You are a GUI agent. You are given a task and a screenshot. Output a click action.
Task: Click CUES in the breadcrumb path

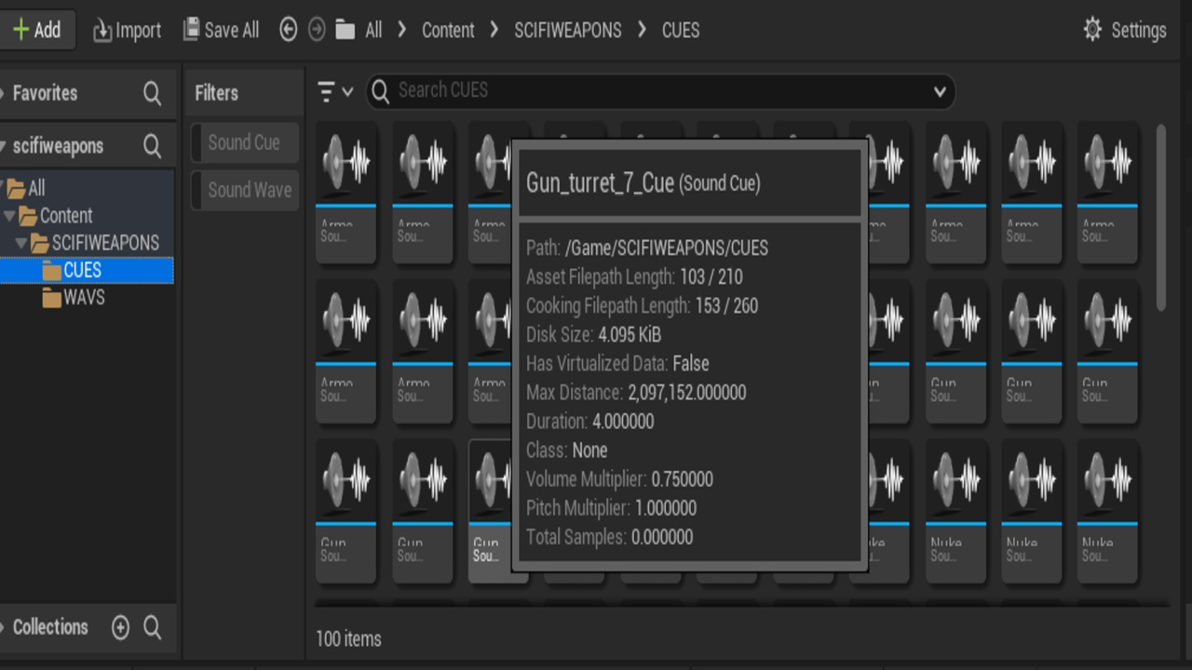tap(681, 30)
